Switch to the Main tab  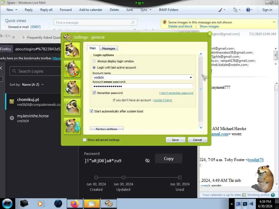point(93,48)
